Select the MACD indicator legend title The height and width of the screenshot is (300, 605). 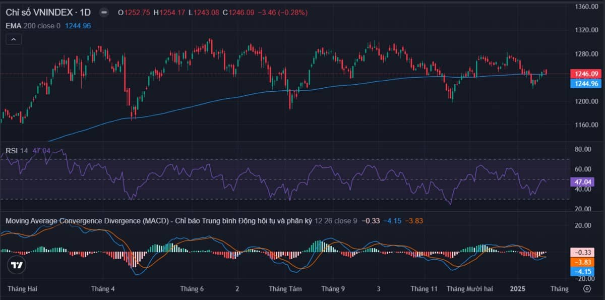coord(158,221)
